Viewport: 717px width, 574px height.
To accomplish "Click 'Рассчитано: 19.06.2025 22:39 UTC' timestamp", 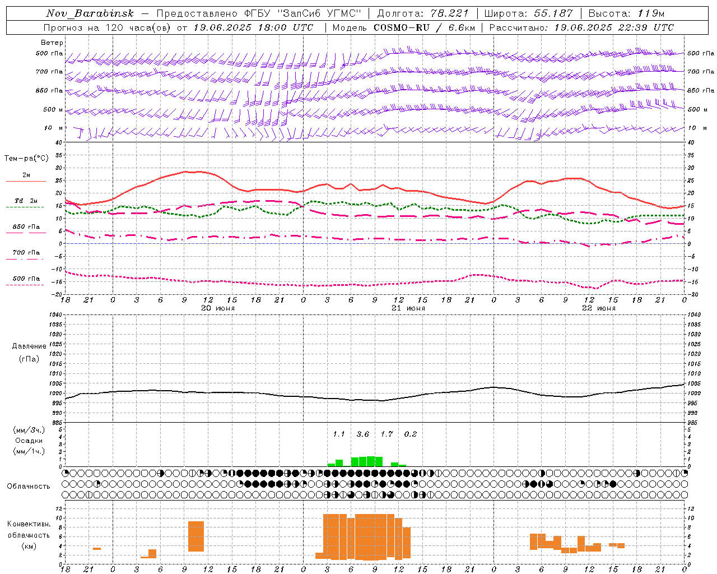I will pyautogui.click(x=581, y=27).
